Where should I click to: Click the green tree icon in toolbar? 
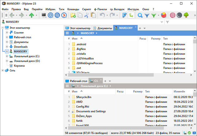click(187, 15)
